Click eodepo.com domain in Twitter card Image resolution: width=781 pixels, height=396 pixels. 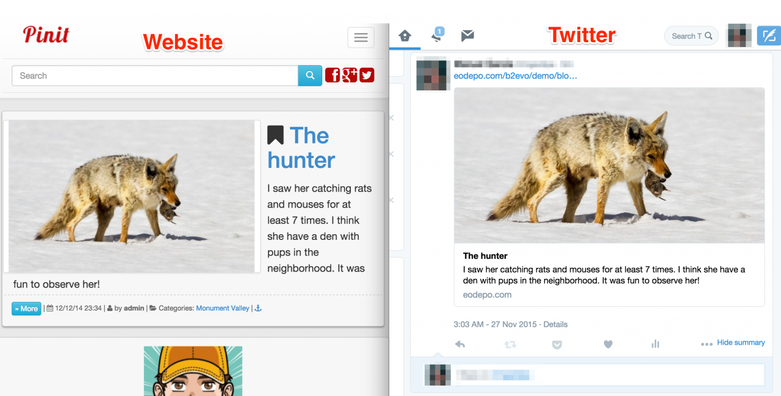487,295
